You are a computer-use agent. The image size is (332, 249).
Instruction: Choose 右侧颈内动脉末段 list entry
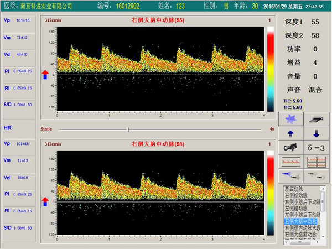pyautogui.click(x=302, y=227)
